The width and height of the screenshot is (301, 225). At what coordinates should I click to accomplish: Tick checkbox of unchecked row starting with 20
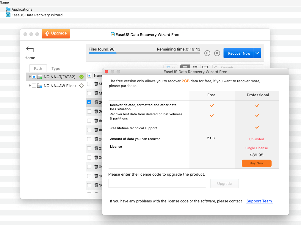tap(89, 111)
